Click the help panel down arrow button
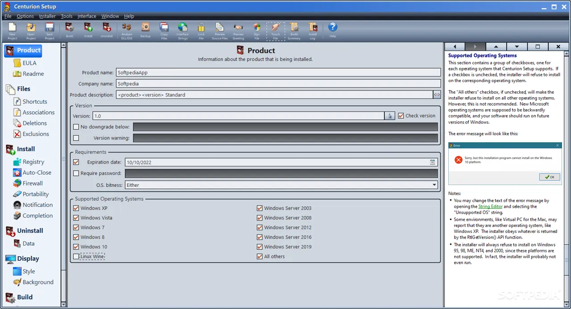571x309 pixels. coord(517,46)
